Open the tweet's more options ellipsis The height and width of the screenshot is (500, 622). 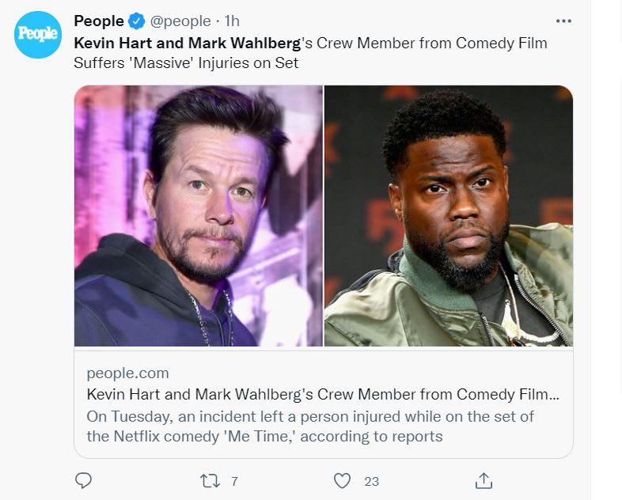coord(563,21)
